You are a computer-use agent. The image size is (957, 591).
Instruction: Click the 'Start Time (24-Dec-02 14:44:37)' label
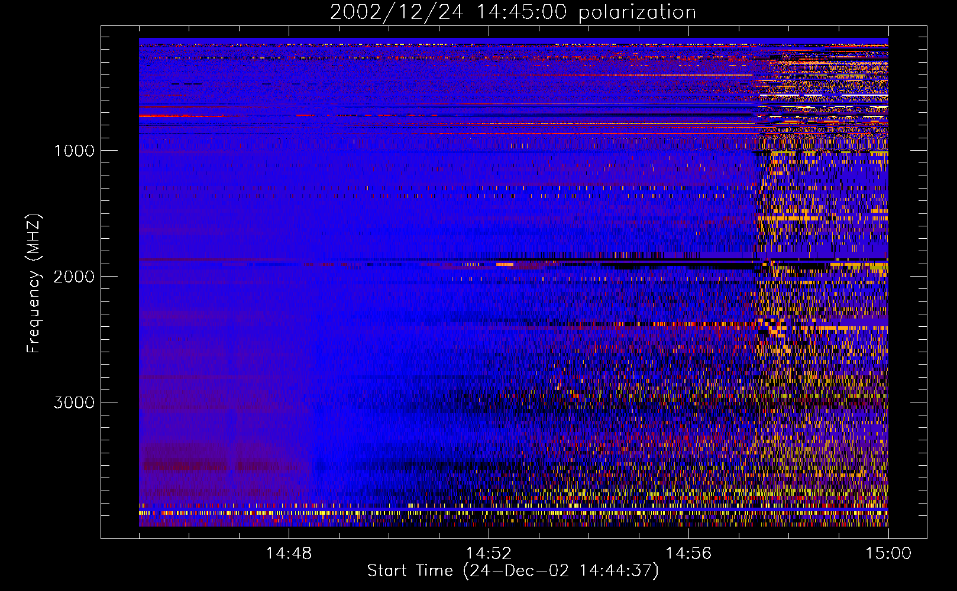tap(513, 571)
